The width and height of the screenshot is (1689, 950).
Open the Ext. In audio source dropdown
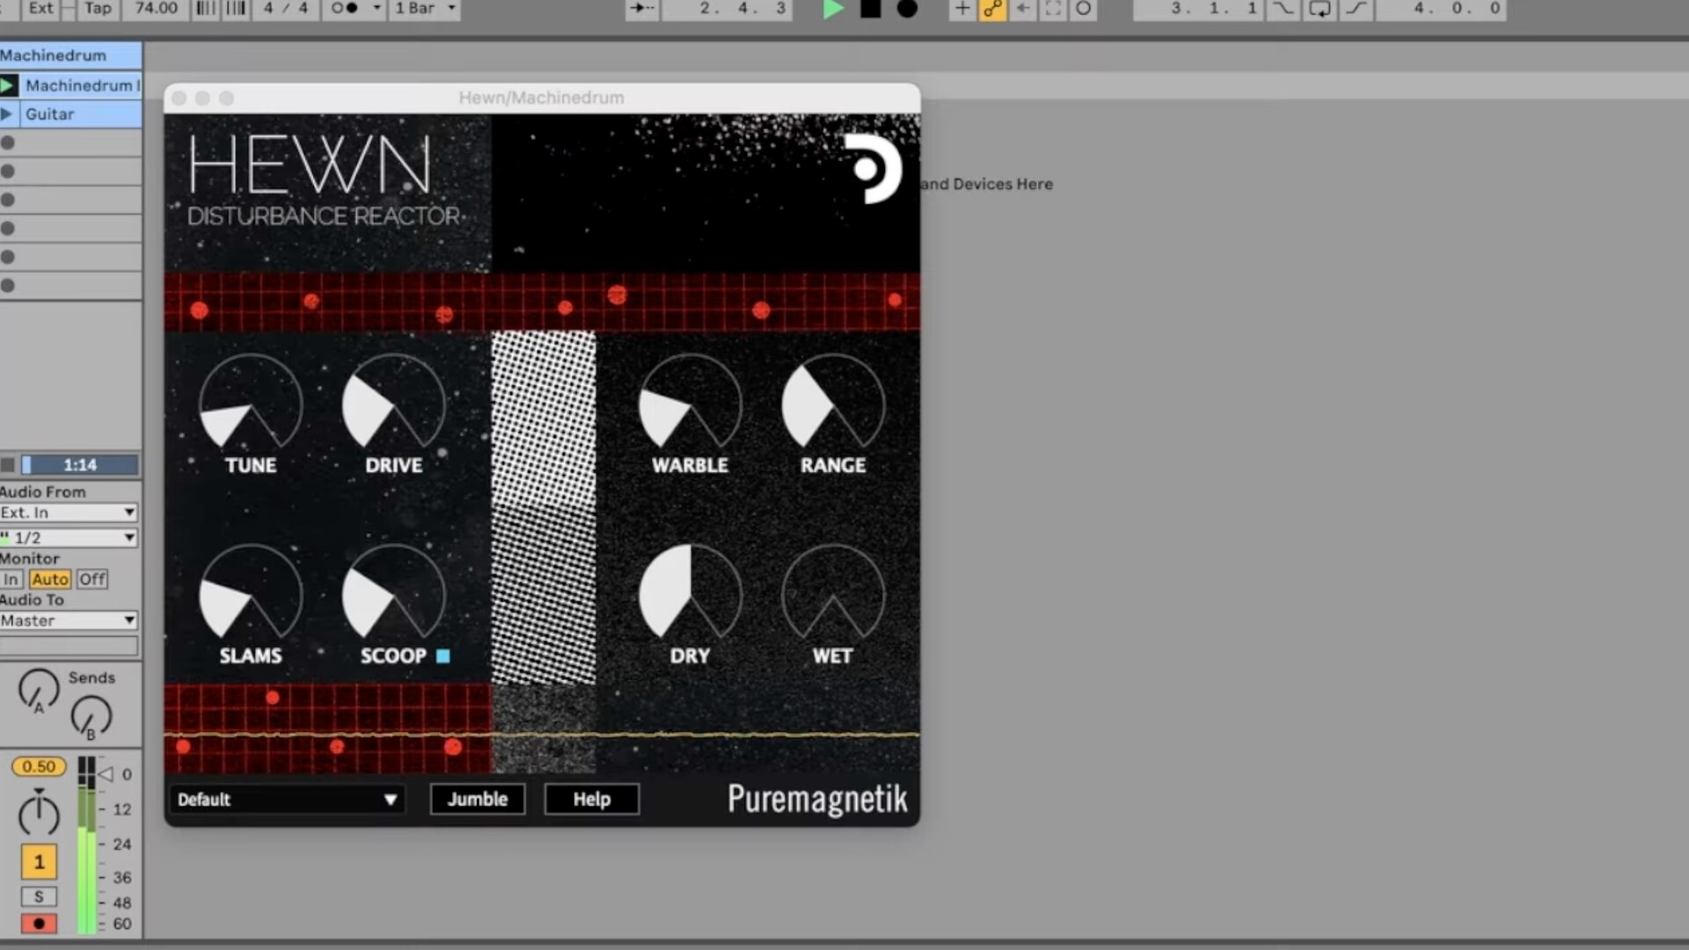69,513
